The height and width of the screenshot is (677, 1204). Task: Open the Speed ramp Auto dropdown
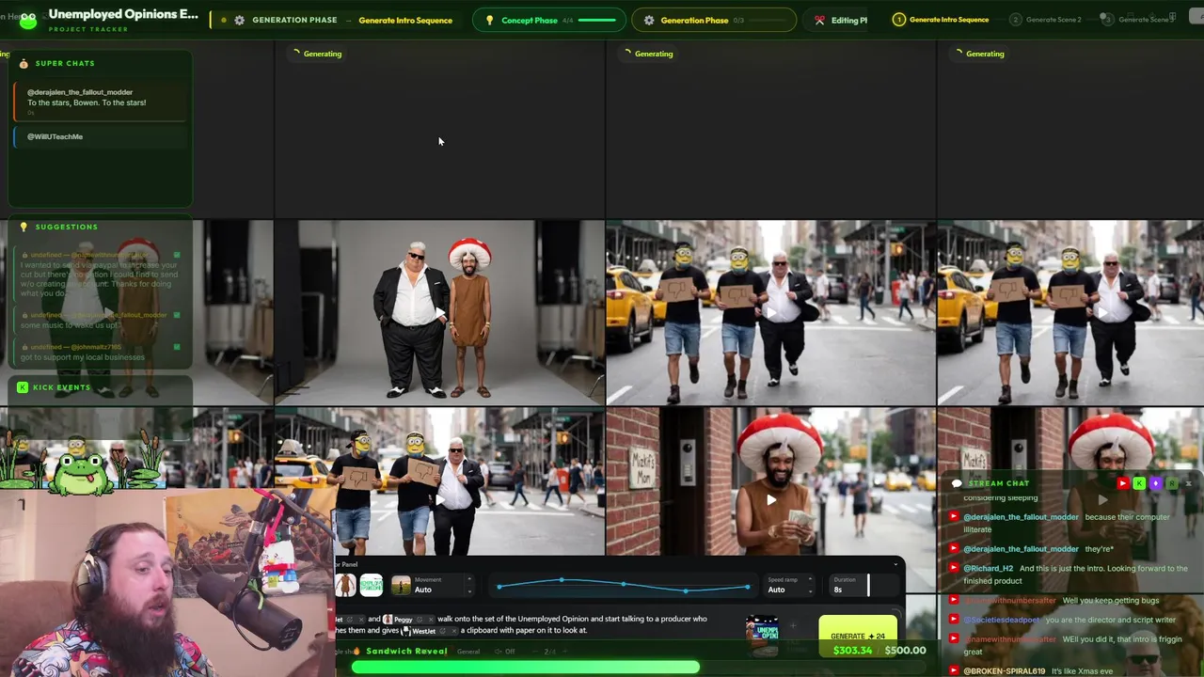[788, 585]
